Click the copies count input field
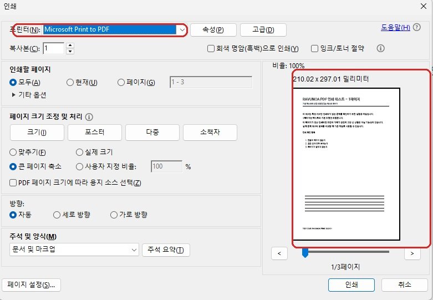 coord(54,48)
